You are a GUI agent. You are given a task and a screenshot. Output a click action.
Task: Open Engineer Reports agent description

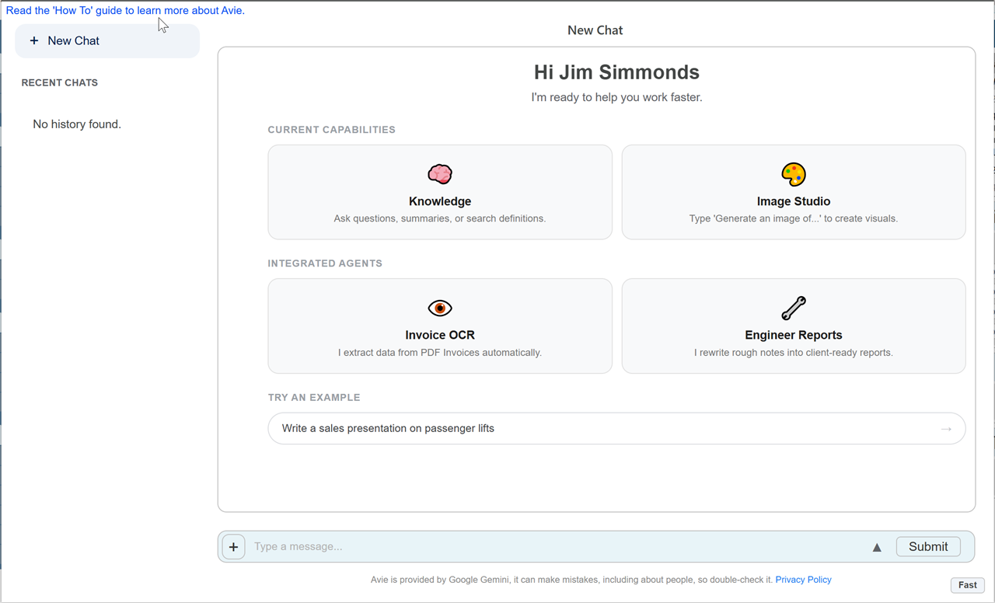point(793,353)
